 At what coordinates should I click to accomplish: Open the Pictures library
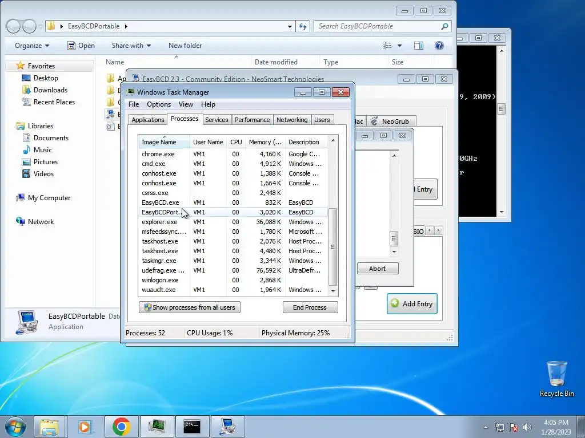(46, 161)
